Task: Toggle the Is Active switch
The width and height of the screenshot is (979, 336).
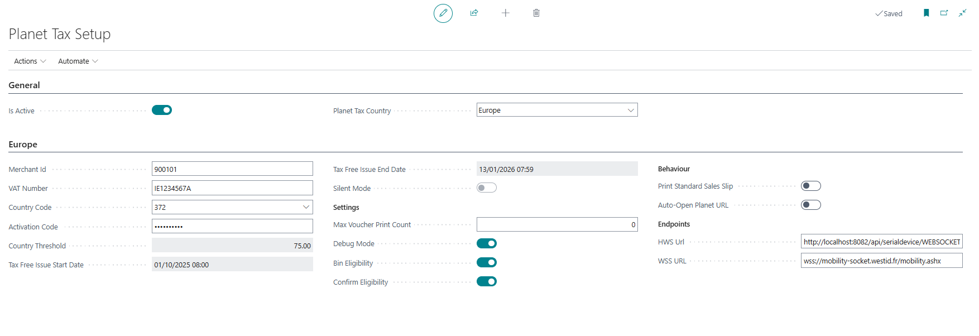Action: pyautogui.click(x=162, y=110)
